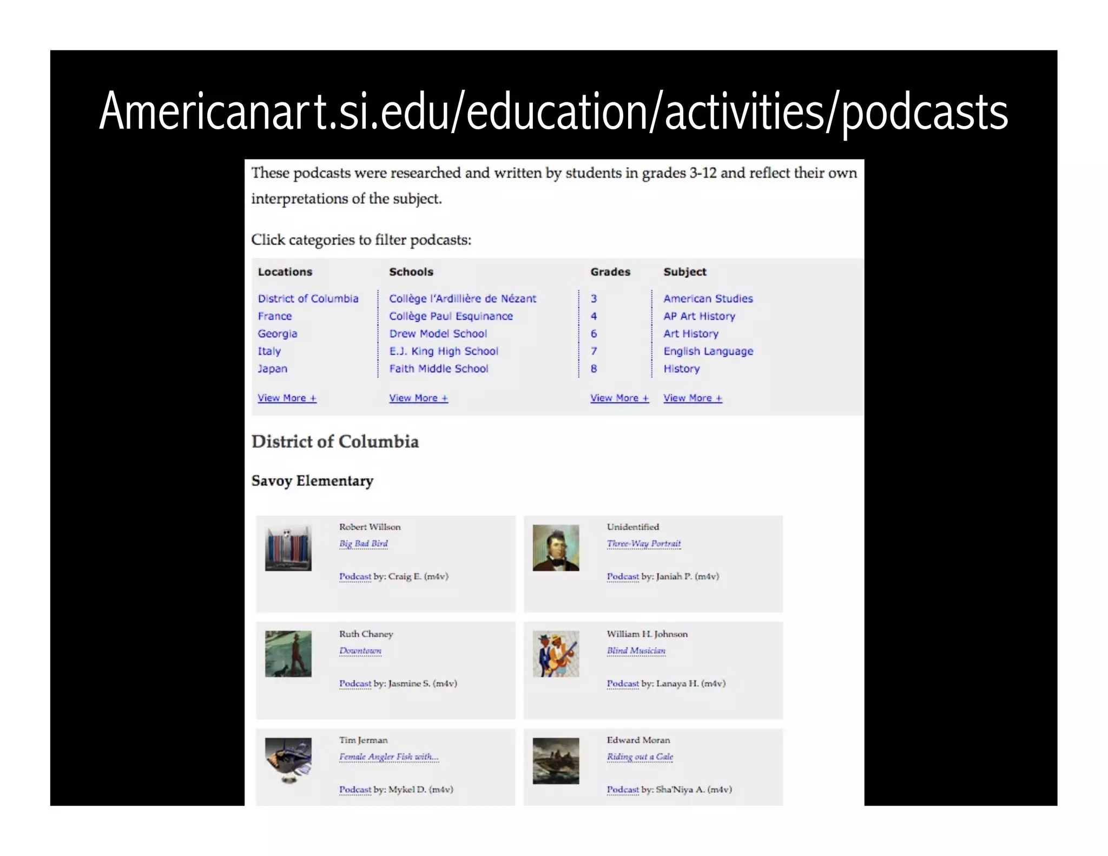Click the Savoy Elementary heading
This screenshot has height=856, width=1108.
coord(313,481)
